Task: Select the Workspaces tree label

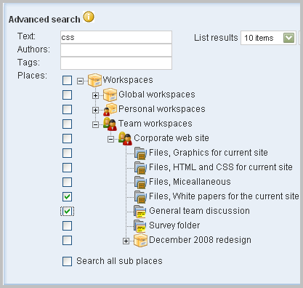Action: click(128, 80)
